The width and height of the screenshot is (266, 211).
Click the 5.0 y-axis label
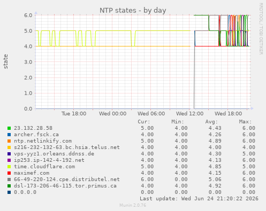28,31
